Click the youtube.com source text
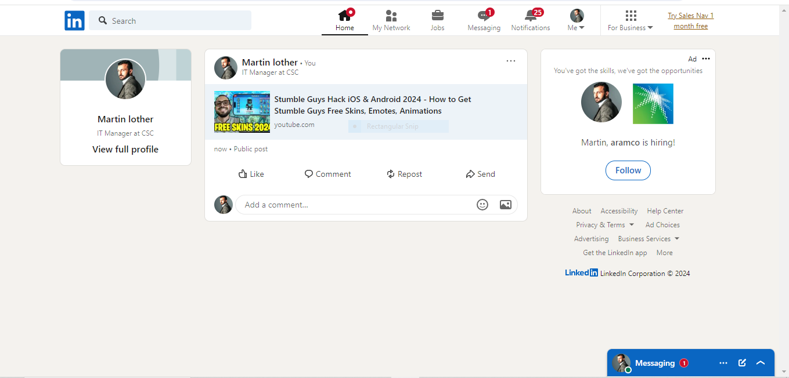This screenshot has height=378, width=789. point(294,125)
